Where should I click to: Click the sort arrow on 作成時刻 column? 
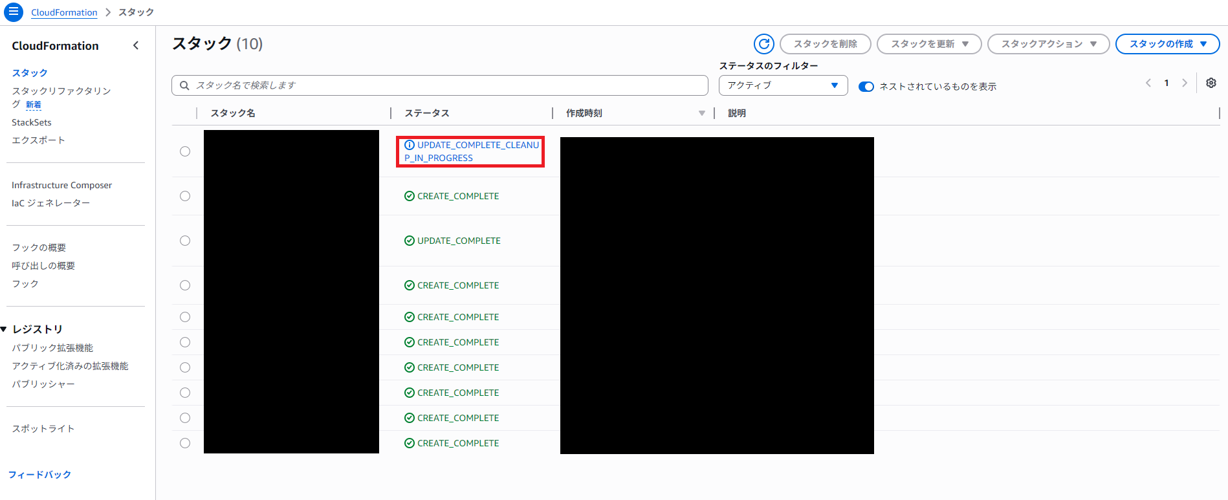[701, 113]
